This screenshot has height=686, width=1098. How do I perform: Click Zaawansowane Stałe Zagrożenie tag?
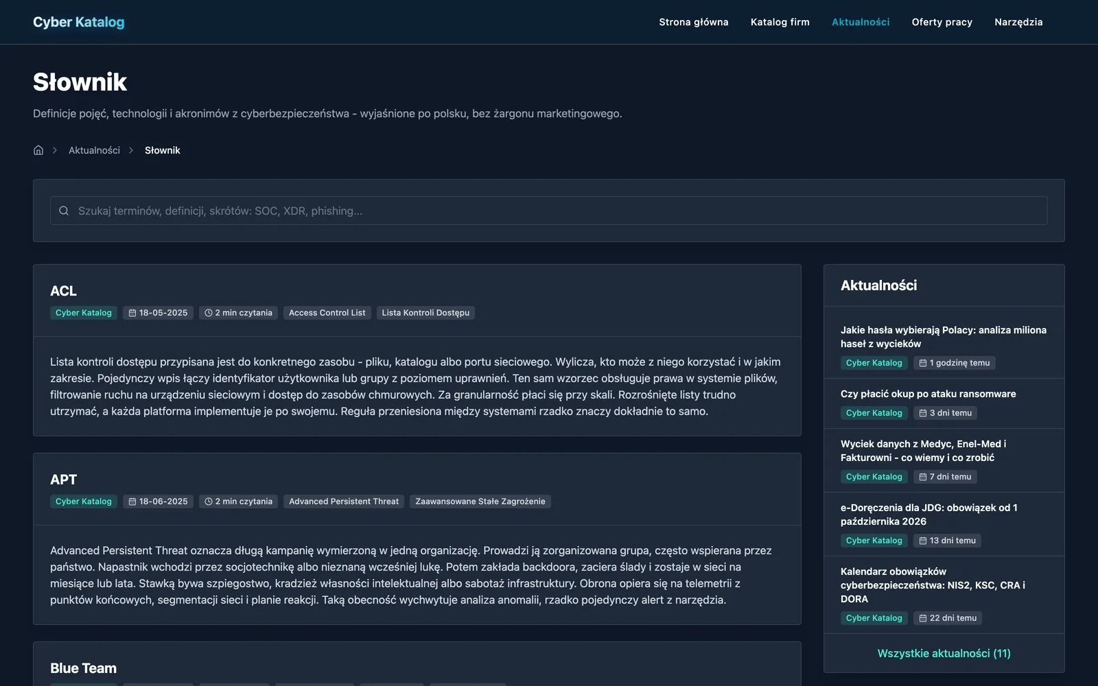[x=480, y=501]
